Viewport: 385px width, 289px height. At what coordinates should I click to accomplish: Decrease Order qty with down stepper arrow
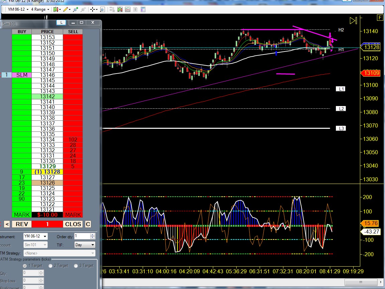(93, 238)
